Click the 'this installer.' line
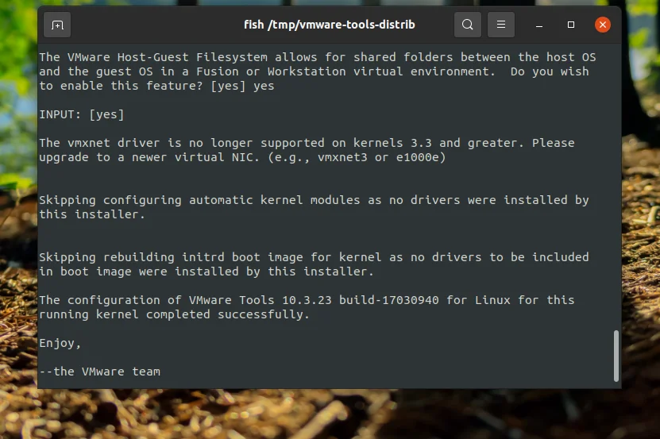The width and height of the screenshot is (660, 439). [92, 214]
